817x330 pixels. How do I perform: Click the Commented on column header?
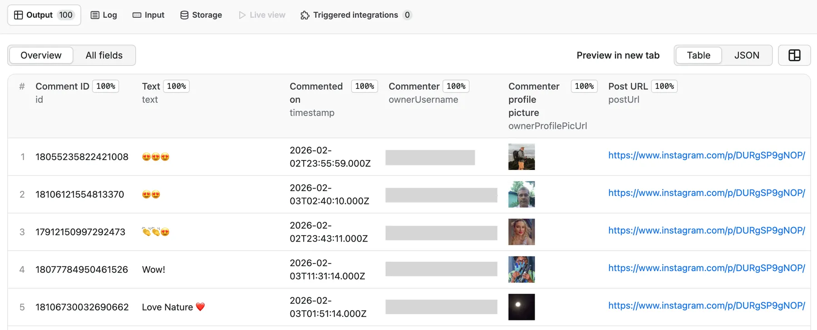(x=316, y=92)
